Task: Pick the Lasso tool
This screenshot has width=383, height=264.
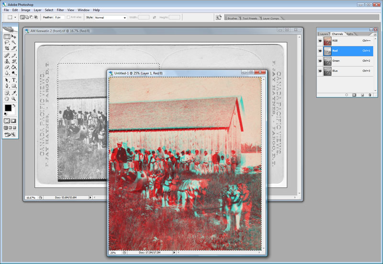Action: click(7, 42)
